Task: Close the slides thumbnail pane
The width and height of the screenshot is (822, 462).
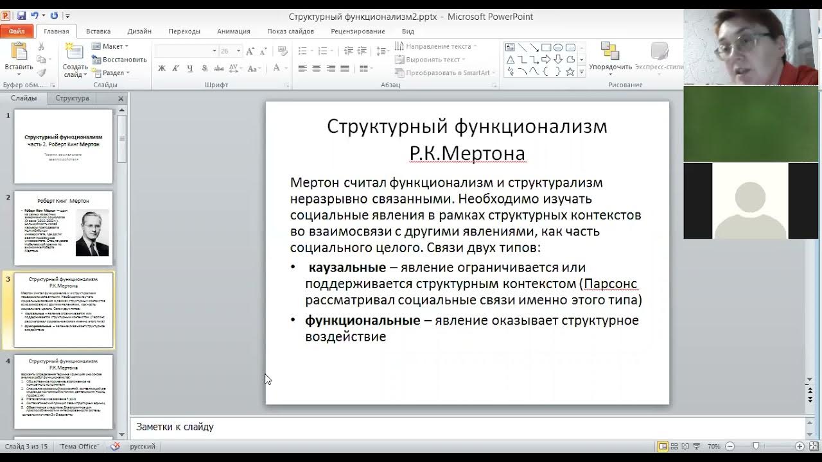Action: tap(121, 99)
